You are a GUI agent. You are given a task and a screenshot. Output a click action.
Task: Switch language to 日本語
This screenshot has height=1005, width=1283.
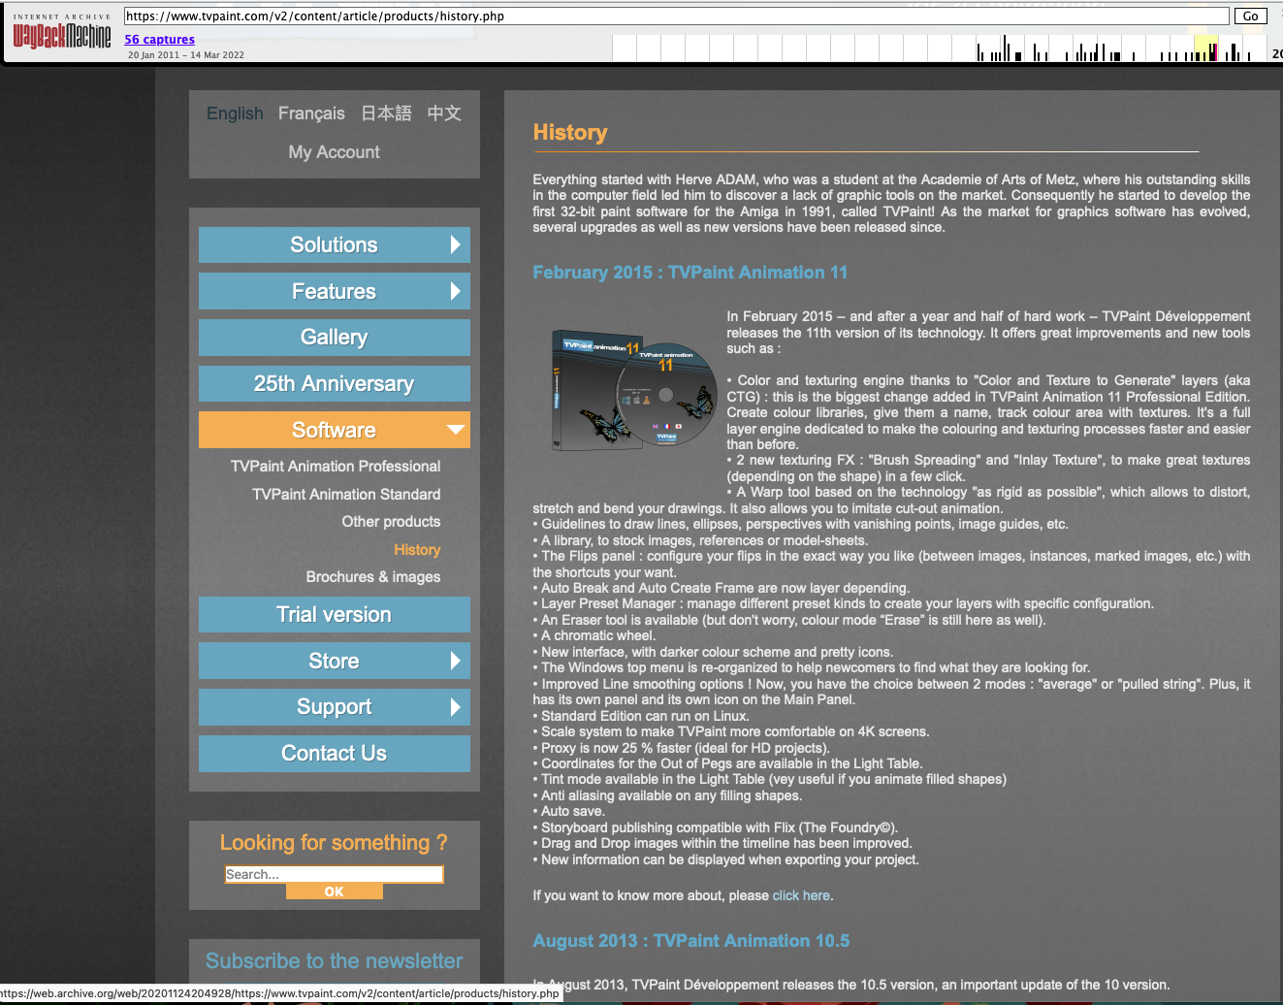tap(386, 113)
